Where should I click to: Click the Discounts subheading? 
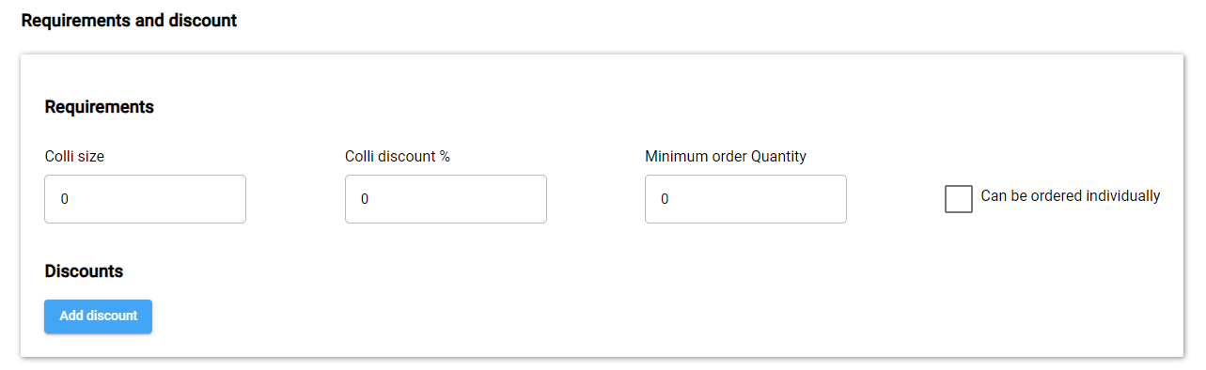click(84, 271)
